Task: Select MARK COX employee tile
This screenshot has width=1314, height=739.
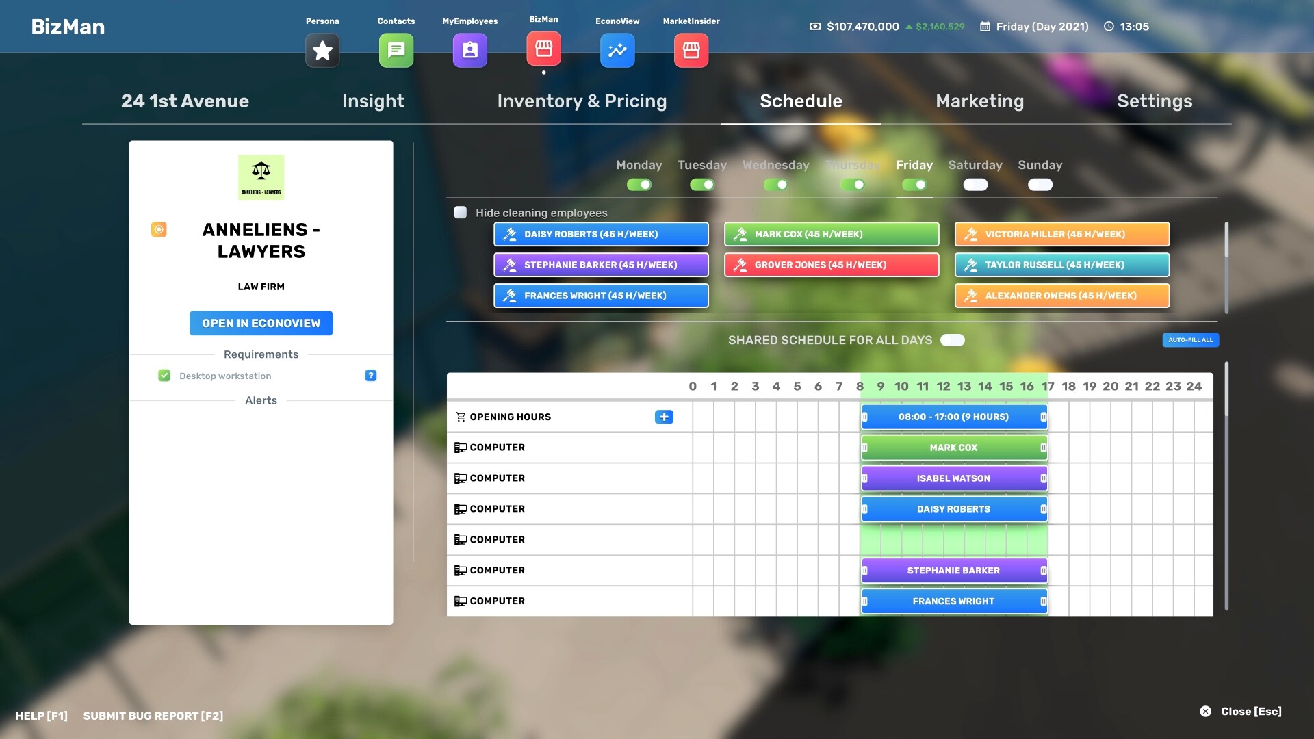Action: point(830,234)
